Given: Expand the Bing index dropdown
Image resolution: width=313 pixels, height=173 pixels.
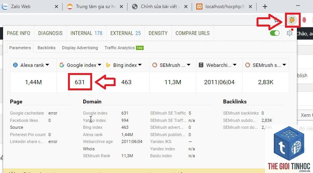Looking at the screenshot, I should 140,65.
